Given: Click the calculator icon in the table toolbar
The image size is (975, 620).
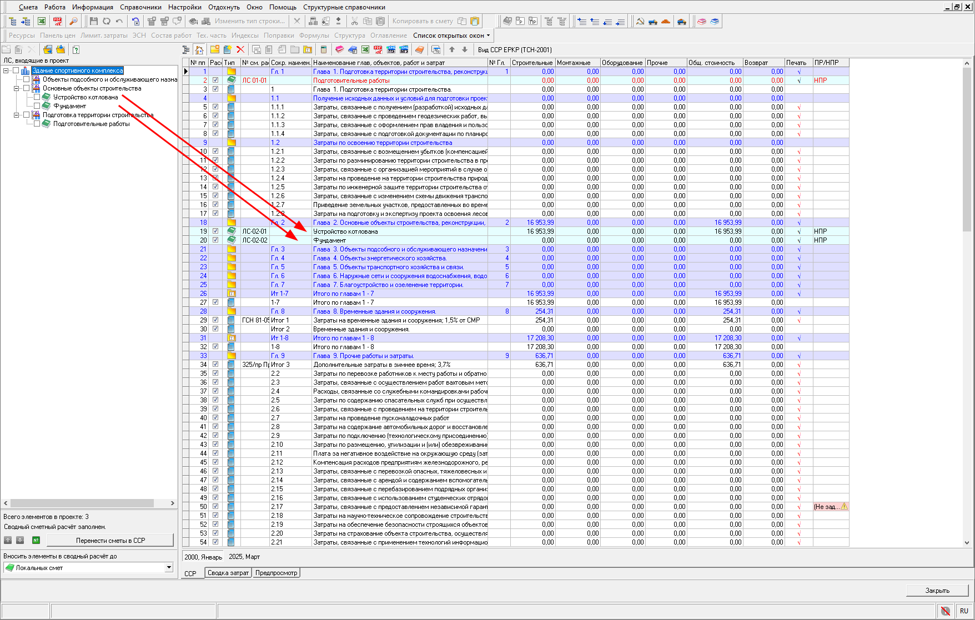Looking at the screenshot, I should [x=324, y=50].
